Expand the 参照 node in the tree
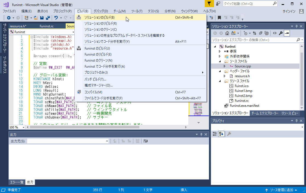306x193 pixels. (220, 51)
